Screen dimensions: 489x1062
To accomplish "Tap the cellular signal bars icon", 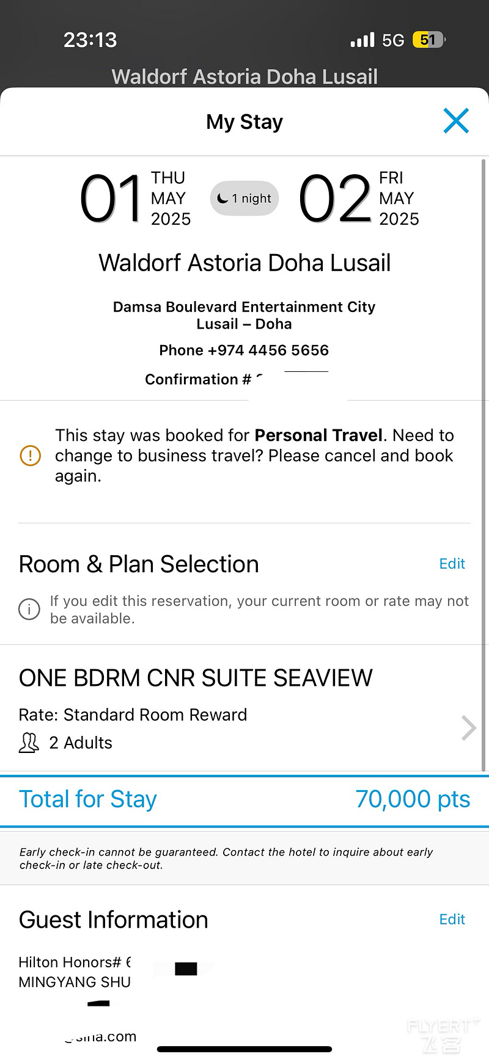I will tap(362, 40).
